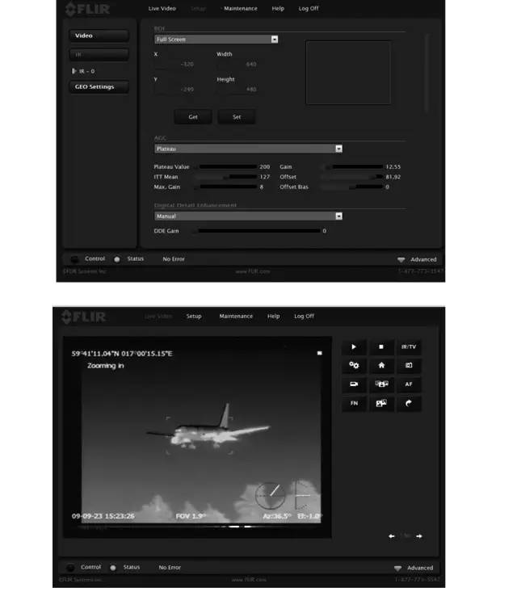Click the curved return arrow icon
This screenshot has height=592, width=517.
[x=408, y=403]
